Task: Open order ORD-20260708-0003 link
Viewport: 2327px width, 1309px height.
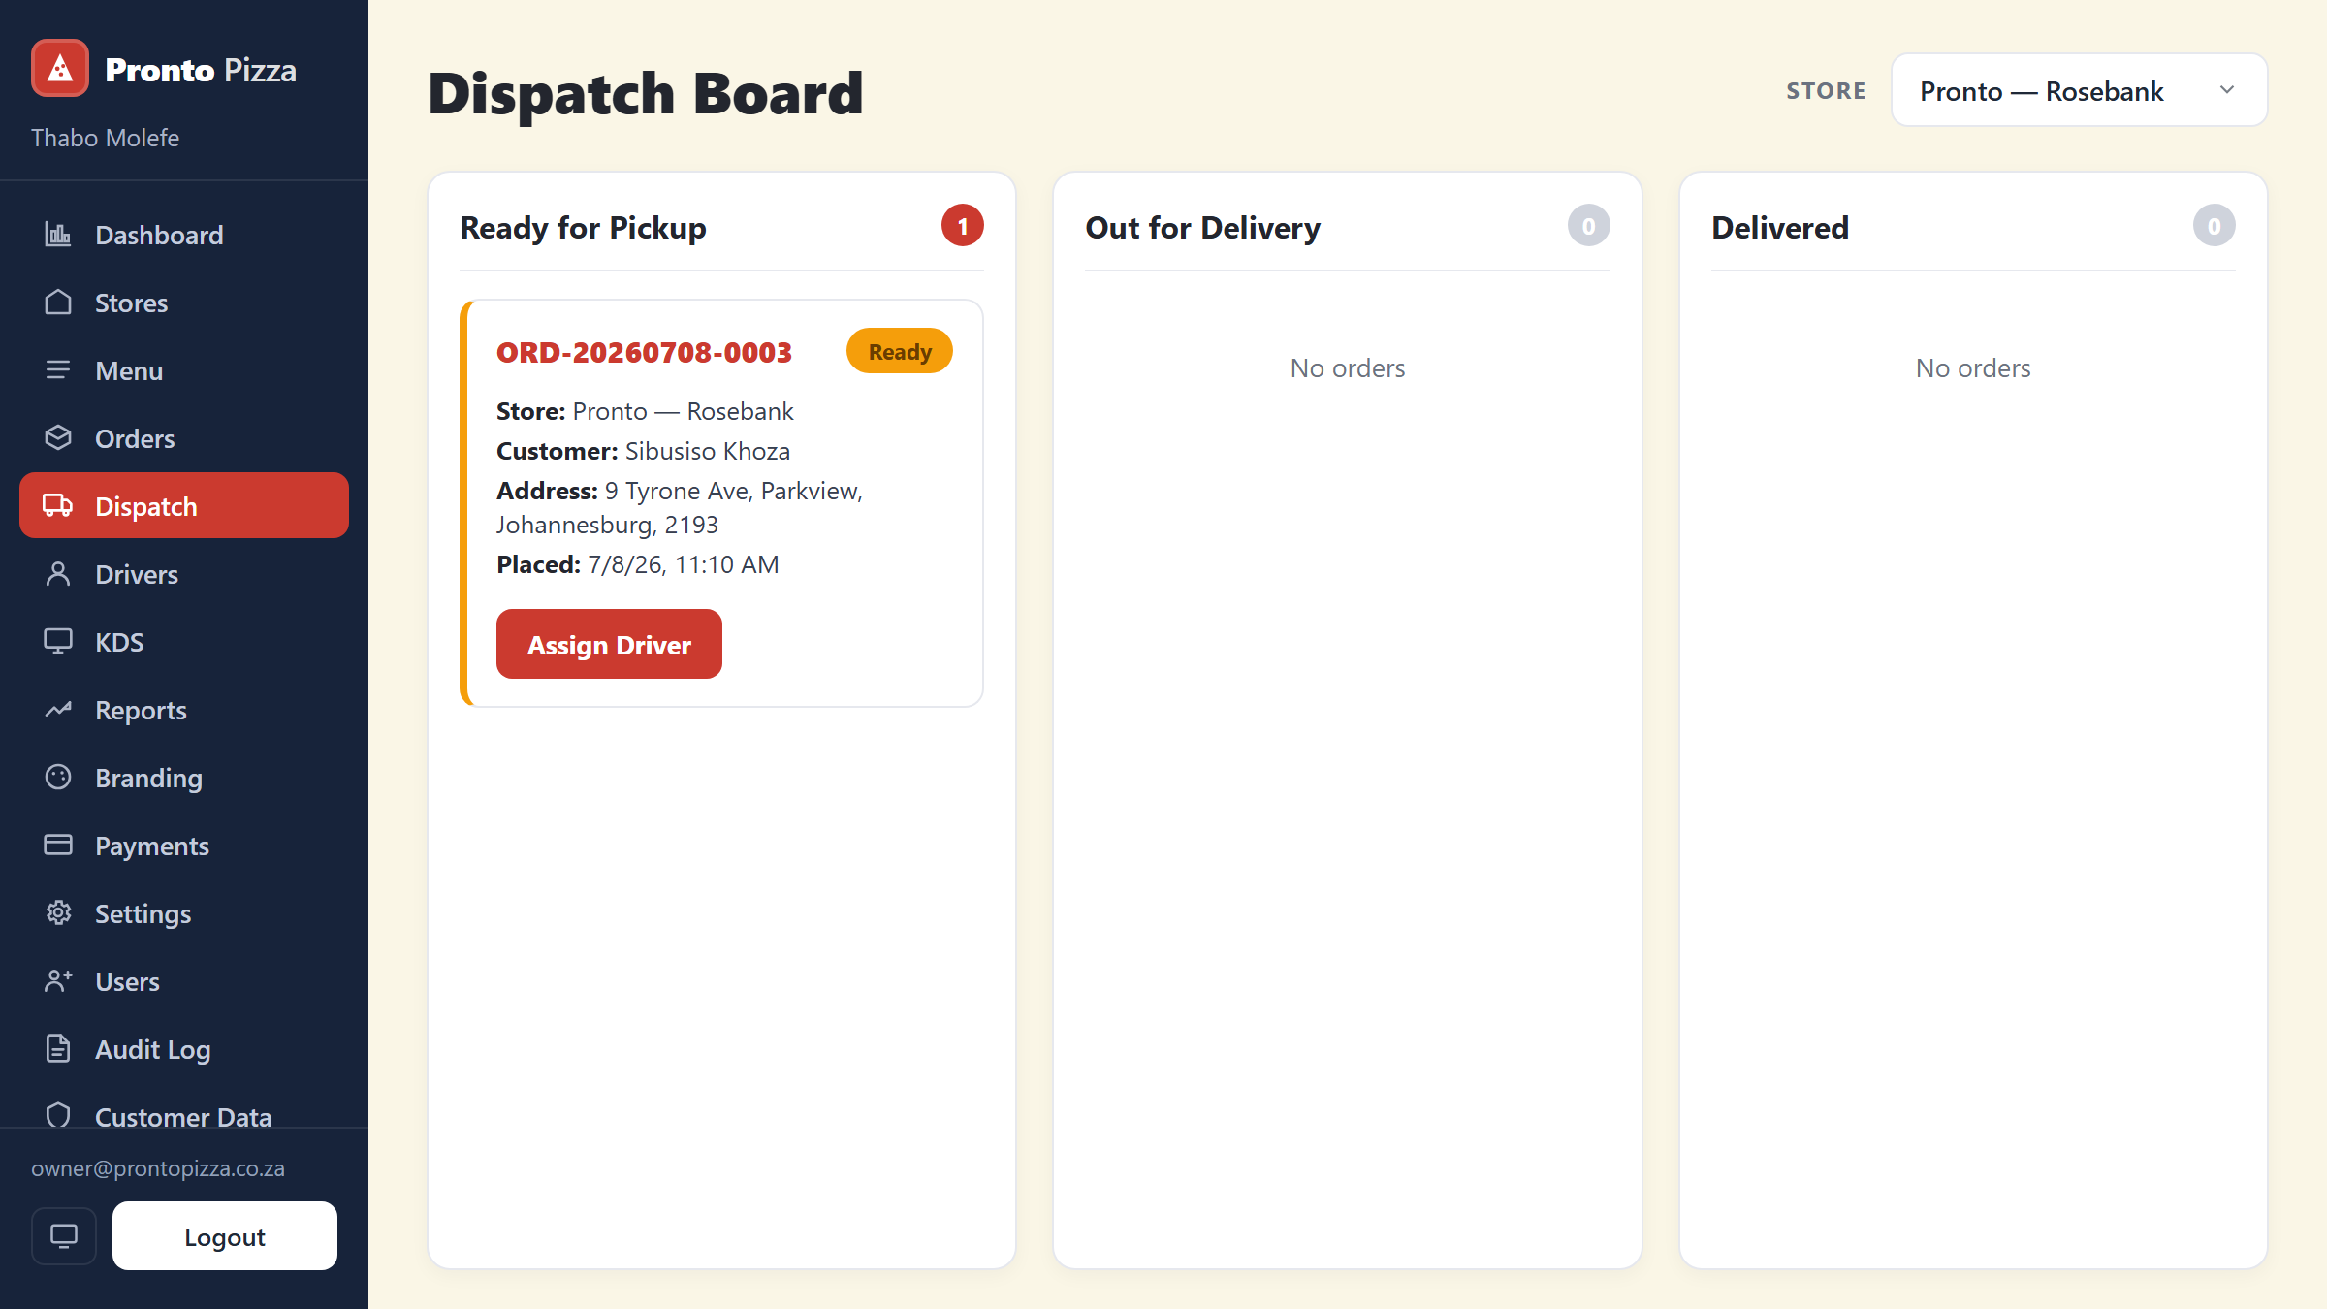Action: point(644,352)
